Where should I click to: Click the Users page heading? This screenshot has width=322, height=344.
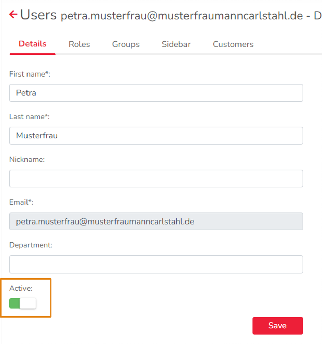click(x=39, y=15)
